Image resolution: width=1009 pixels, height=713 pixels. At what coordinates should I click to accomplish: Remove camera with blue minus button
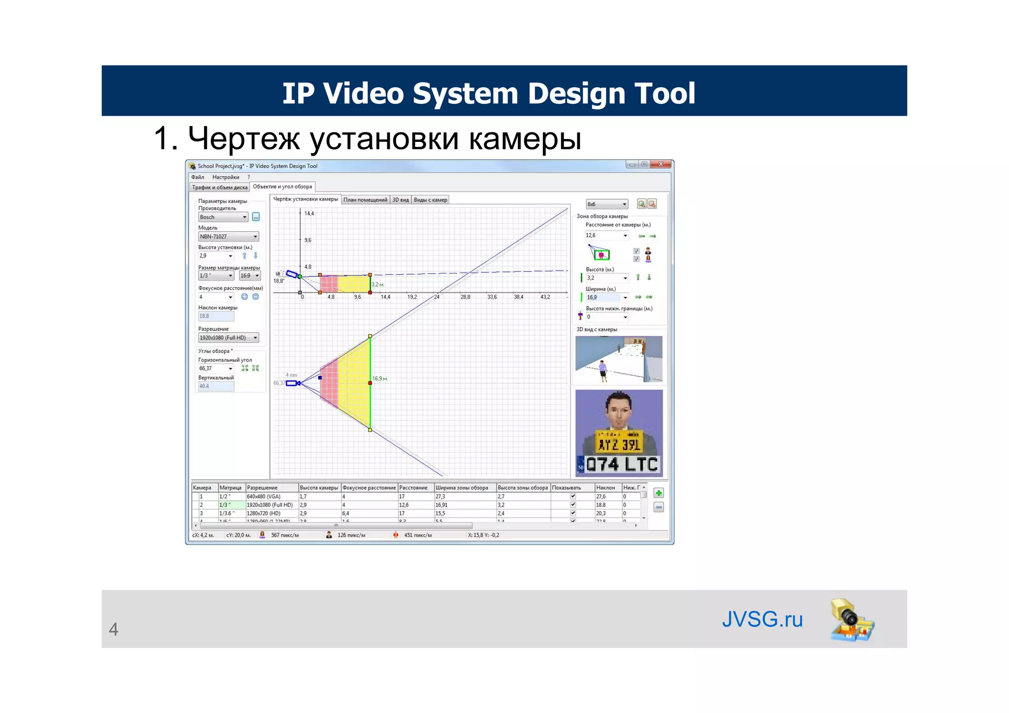[x=659, y=507]
